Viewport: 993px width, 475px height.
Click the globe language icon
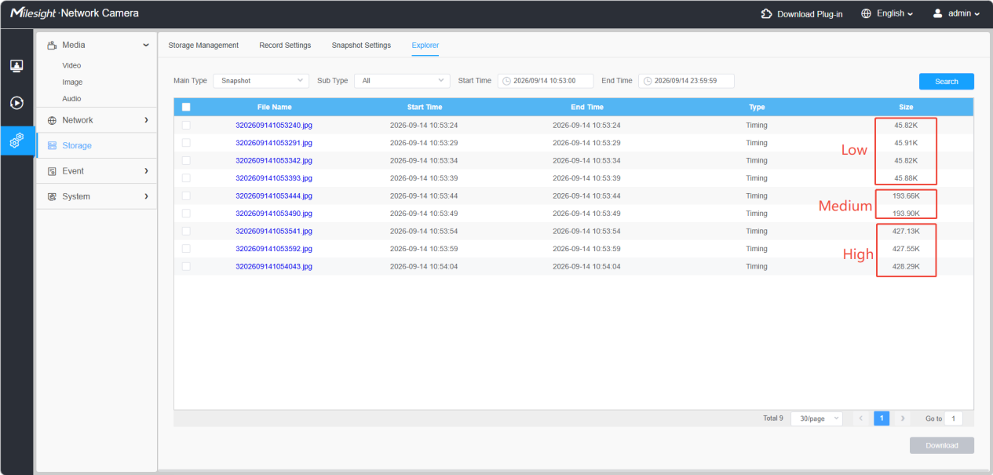[867, 14]
